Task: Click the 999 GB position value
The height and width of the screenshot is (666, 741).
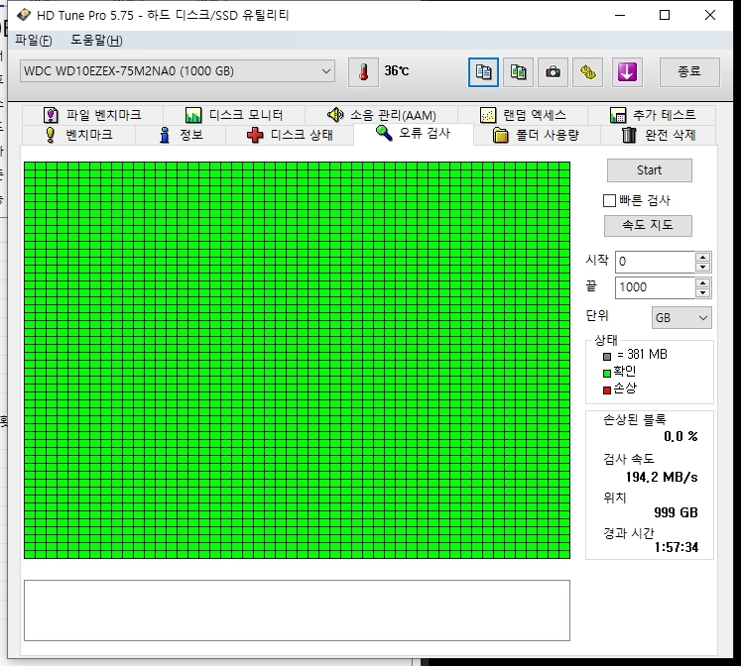Action: (x=676, y=512)
